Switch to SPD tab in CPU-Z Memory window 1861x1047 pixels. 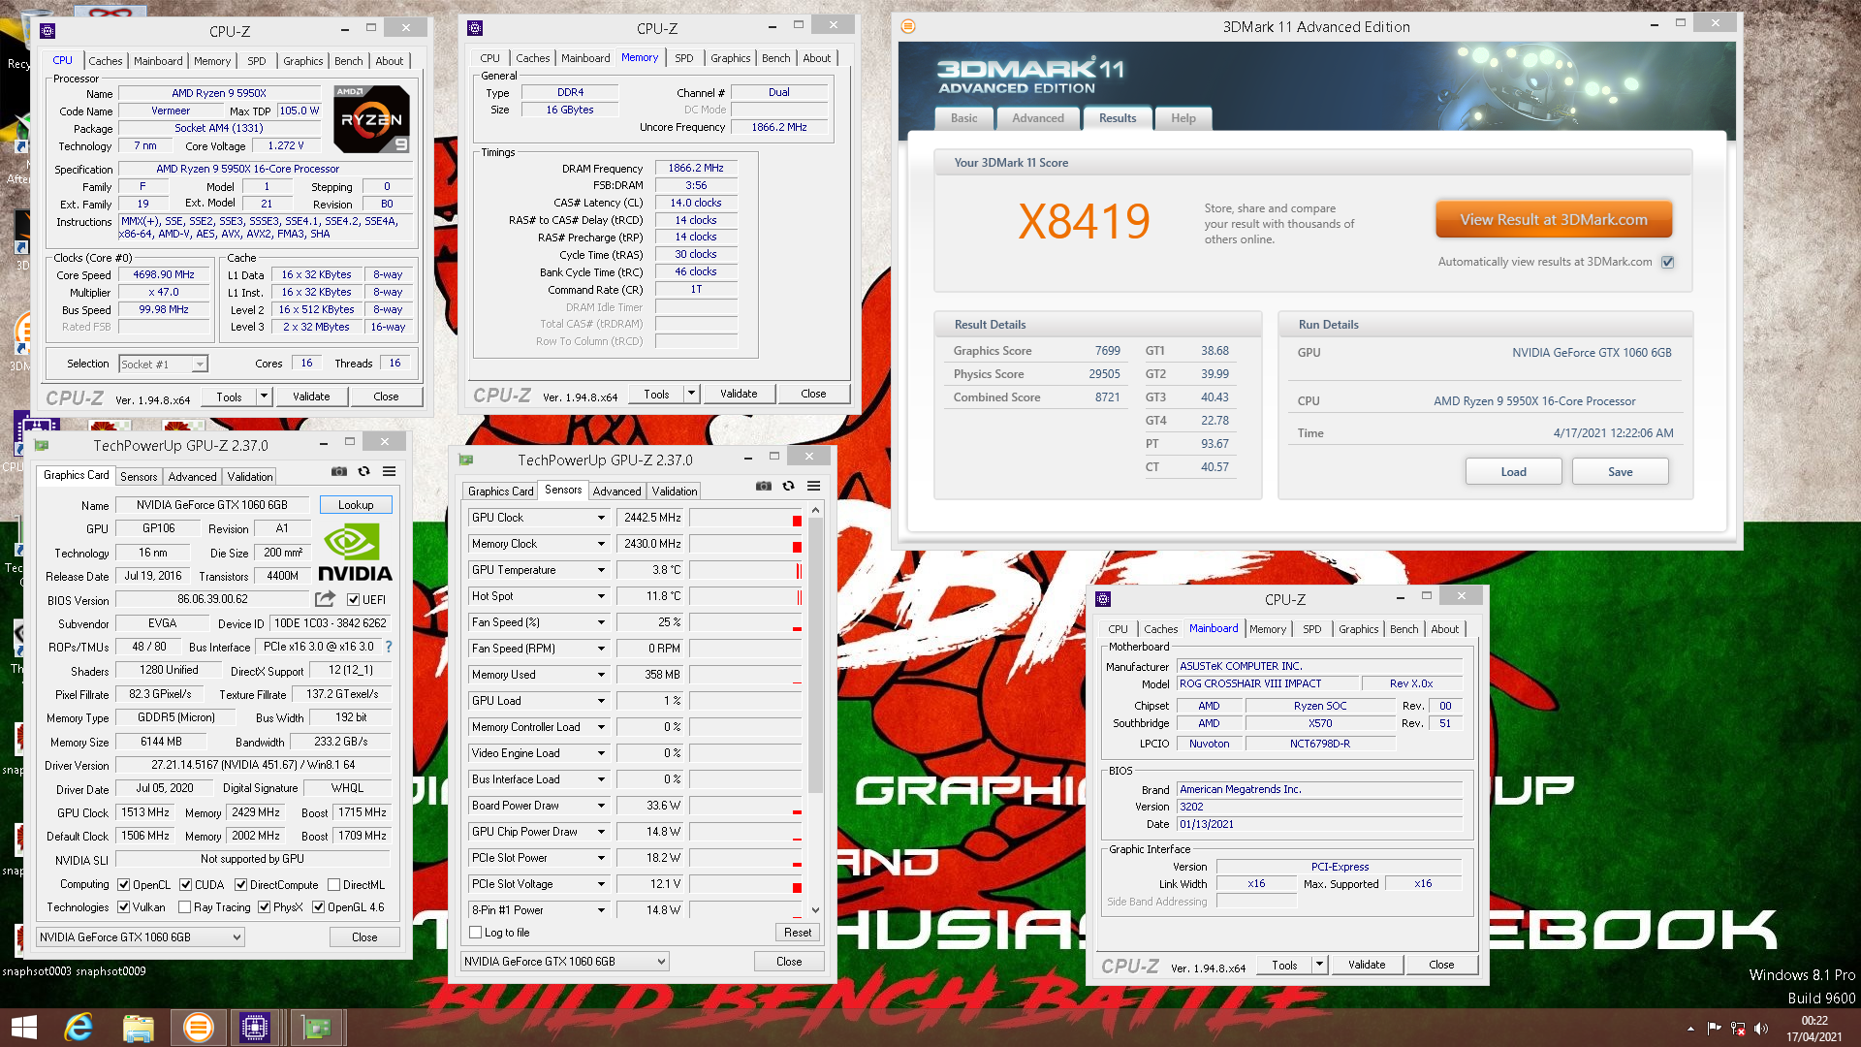coord(683,58)
